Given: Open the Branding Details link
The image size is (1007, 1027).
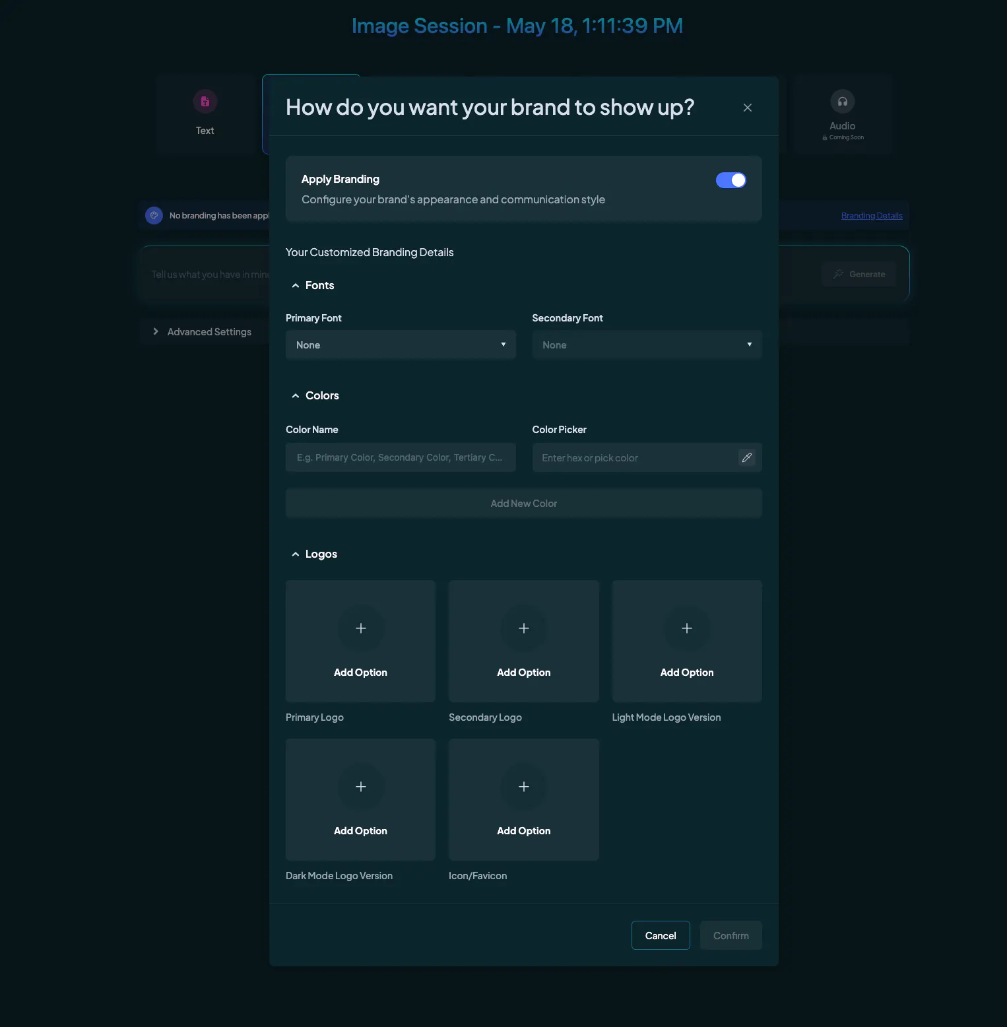Looking at the screenshot, I should pyautogui.click(x=872, y=216).
